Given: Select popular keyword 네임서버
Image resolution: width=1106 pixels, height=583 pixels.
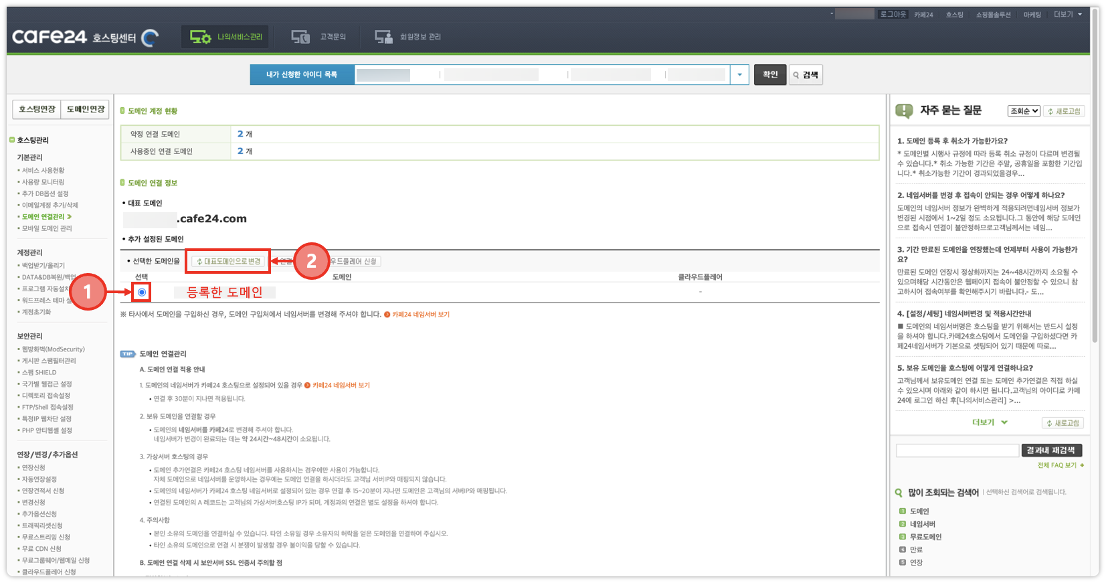Looking at the screenshot, I should pos(922,524).
